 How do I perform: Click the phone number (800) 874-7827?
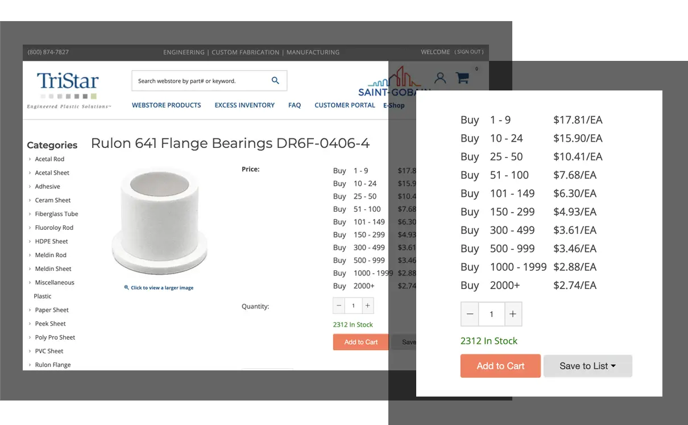48,52
